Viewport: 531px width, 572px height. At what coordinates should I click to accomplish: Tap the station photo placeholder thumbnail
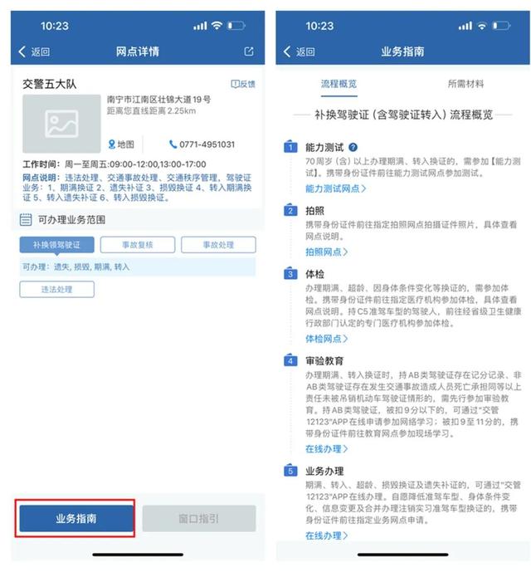(x=61, y=124)
